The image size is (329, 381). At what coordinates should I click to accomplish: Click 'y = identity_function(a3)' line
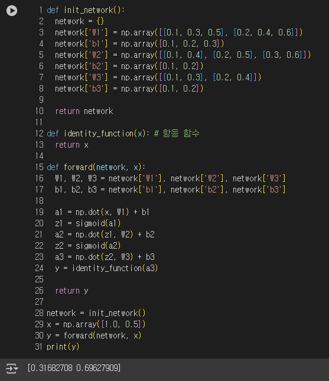click(x=106, y=269)
